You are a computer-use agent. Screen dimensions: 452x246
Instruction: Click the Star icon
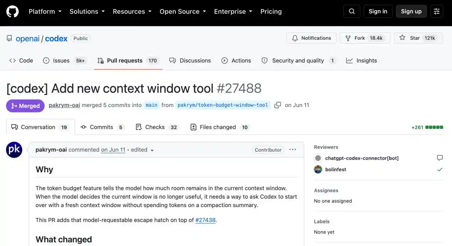coord(402,38)
